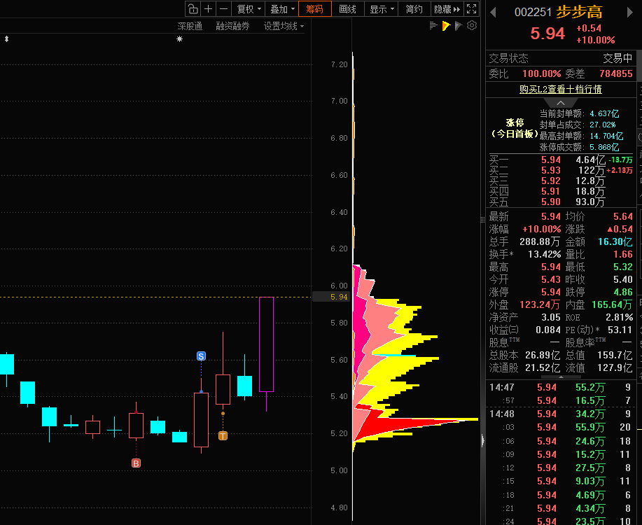Click the 当前封单额 value 4.637亿

coord(604,114)
